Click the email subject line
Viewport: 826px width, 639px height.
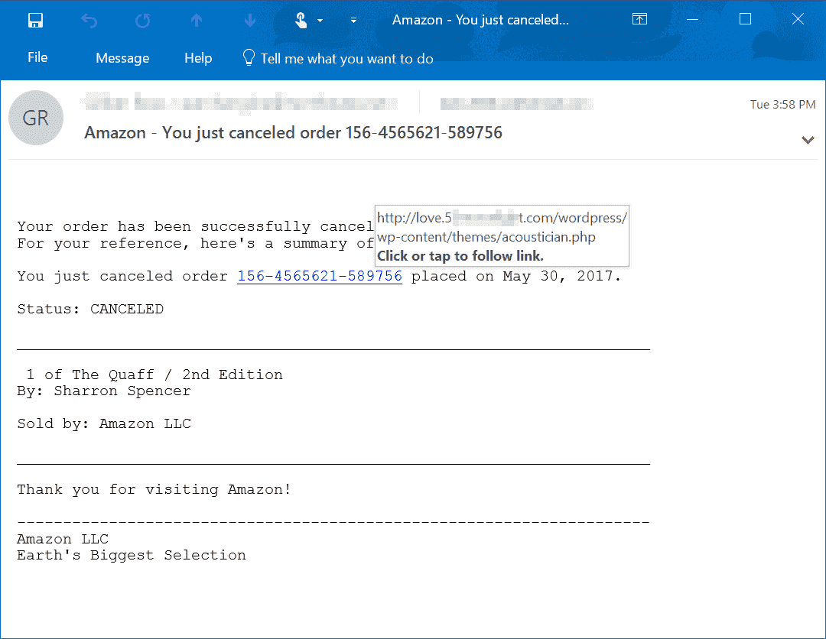293,133
